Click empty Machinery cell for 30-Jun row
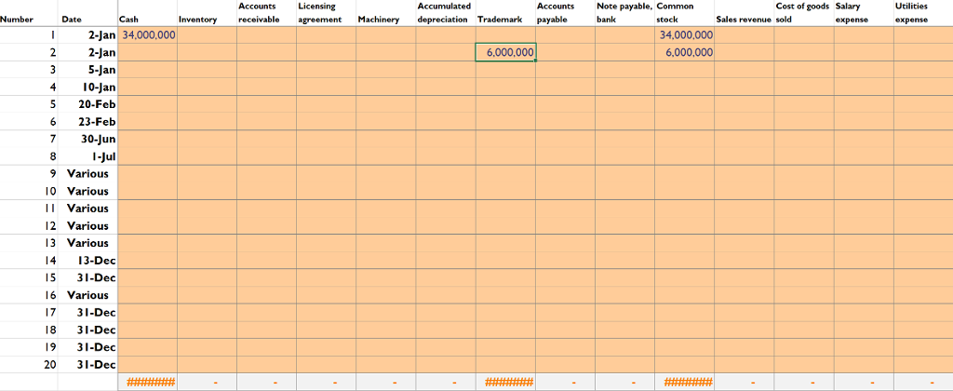 (x=386, y=140)
